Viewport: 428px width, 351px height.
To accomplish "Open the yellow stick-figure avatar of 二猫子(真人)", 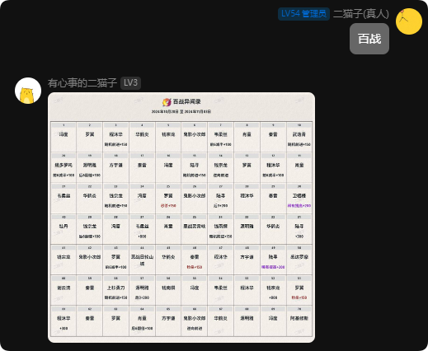I will tap(409, 21).
